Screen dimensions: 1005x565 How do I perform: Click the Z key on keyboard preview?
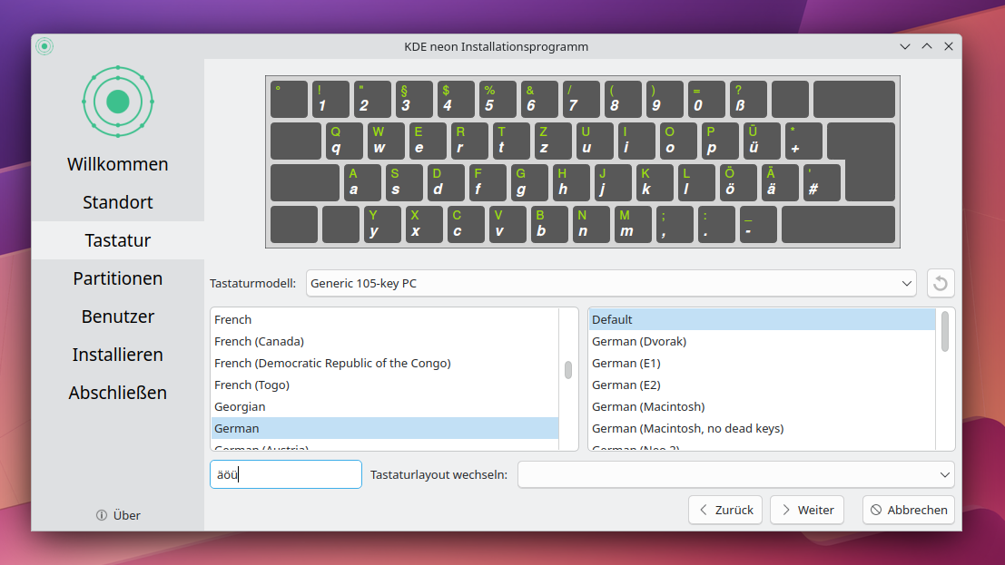(x=553, y=141)
